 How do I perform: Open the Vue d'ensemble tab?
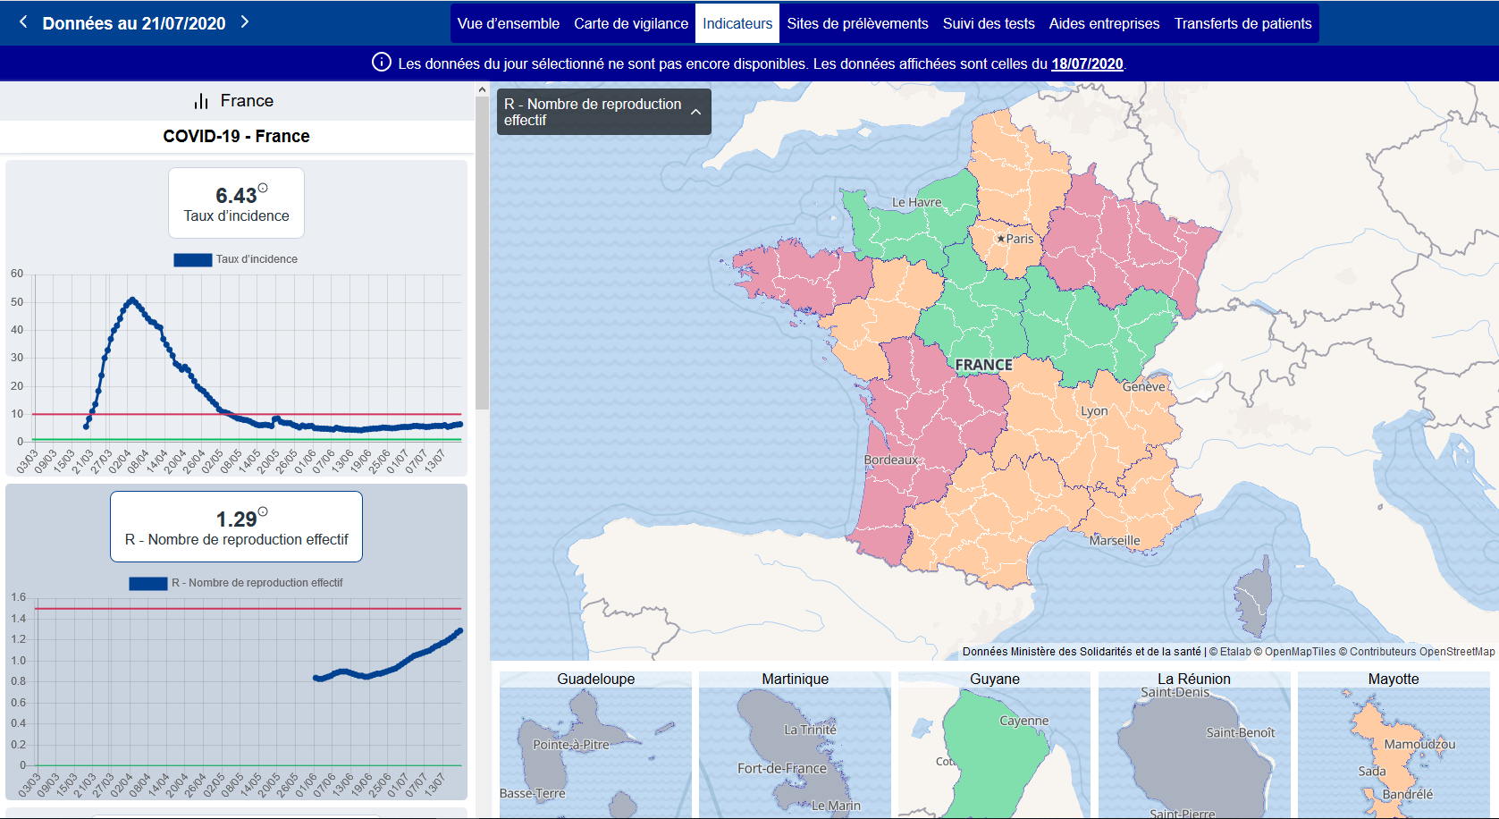pyautogui.click(x=508, y=23)
